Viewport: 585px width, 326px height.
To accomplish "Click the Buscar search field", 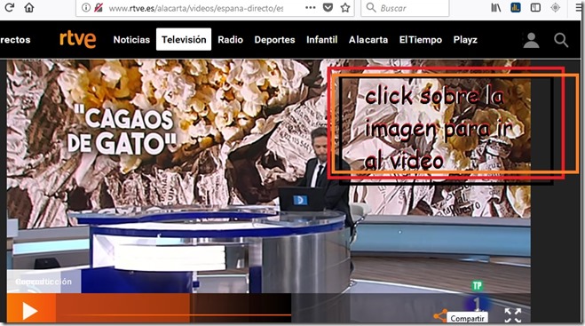I will click(x=405, y=8).
